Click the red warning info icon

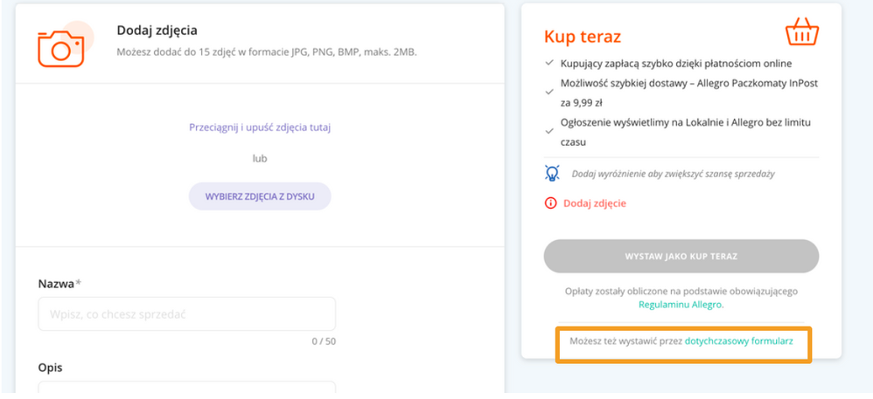coord(550,203)
